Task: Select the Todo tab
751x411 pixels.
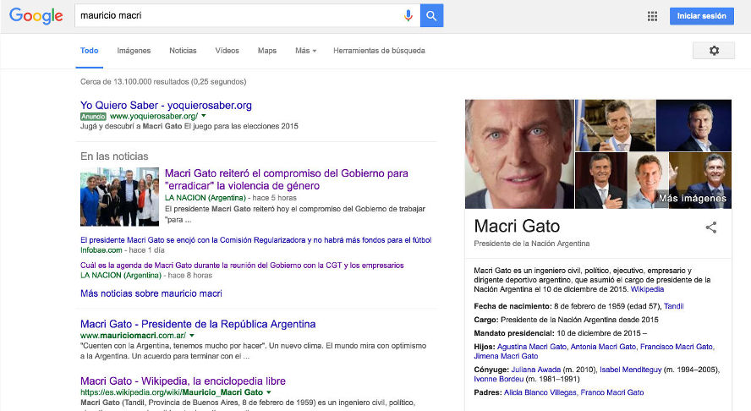Action: (89, 51)
